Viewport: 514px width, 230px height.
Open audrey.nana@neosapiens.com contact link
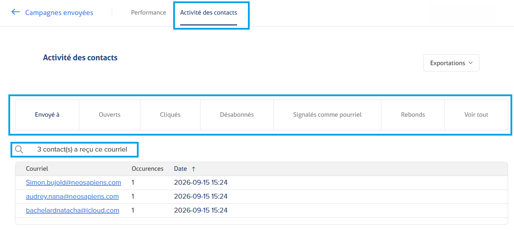[72, 196]
